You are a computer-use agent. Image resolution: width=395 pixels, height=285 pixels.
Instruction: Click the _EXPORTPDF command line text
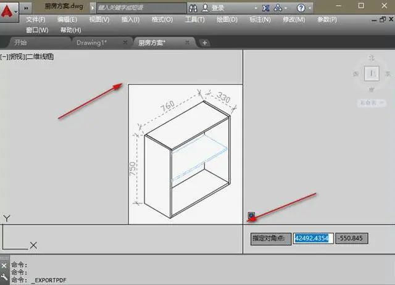pyautogui.click(x=49, y=280)
